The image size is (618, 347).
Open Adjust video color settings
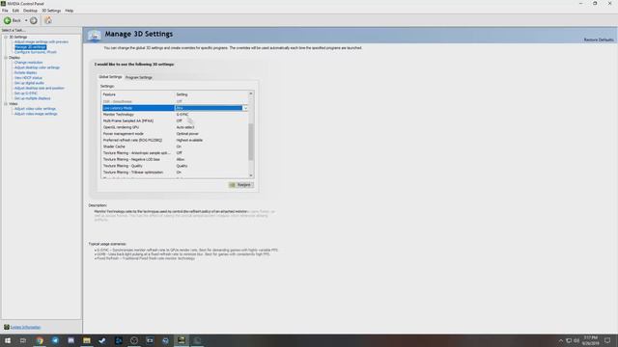(35, 109)
